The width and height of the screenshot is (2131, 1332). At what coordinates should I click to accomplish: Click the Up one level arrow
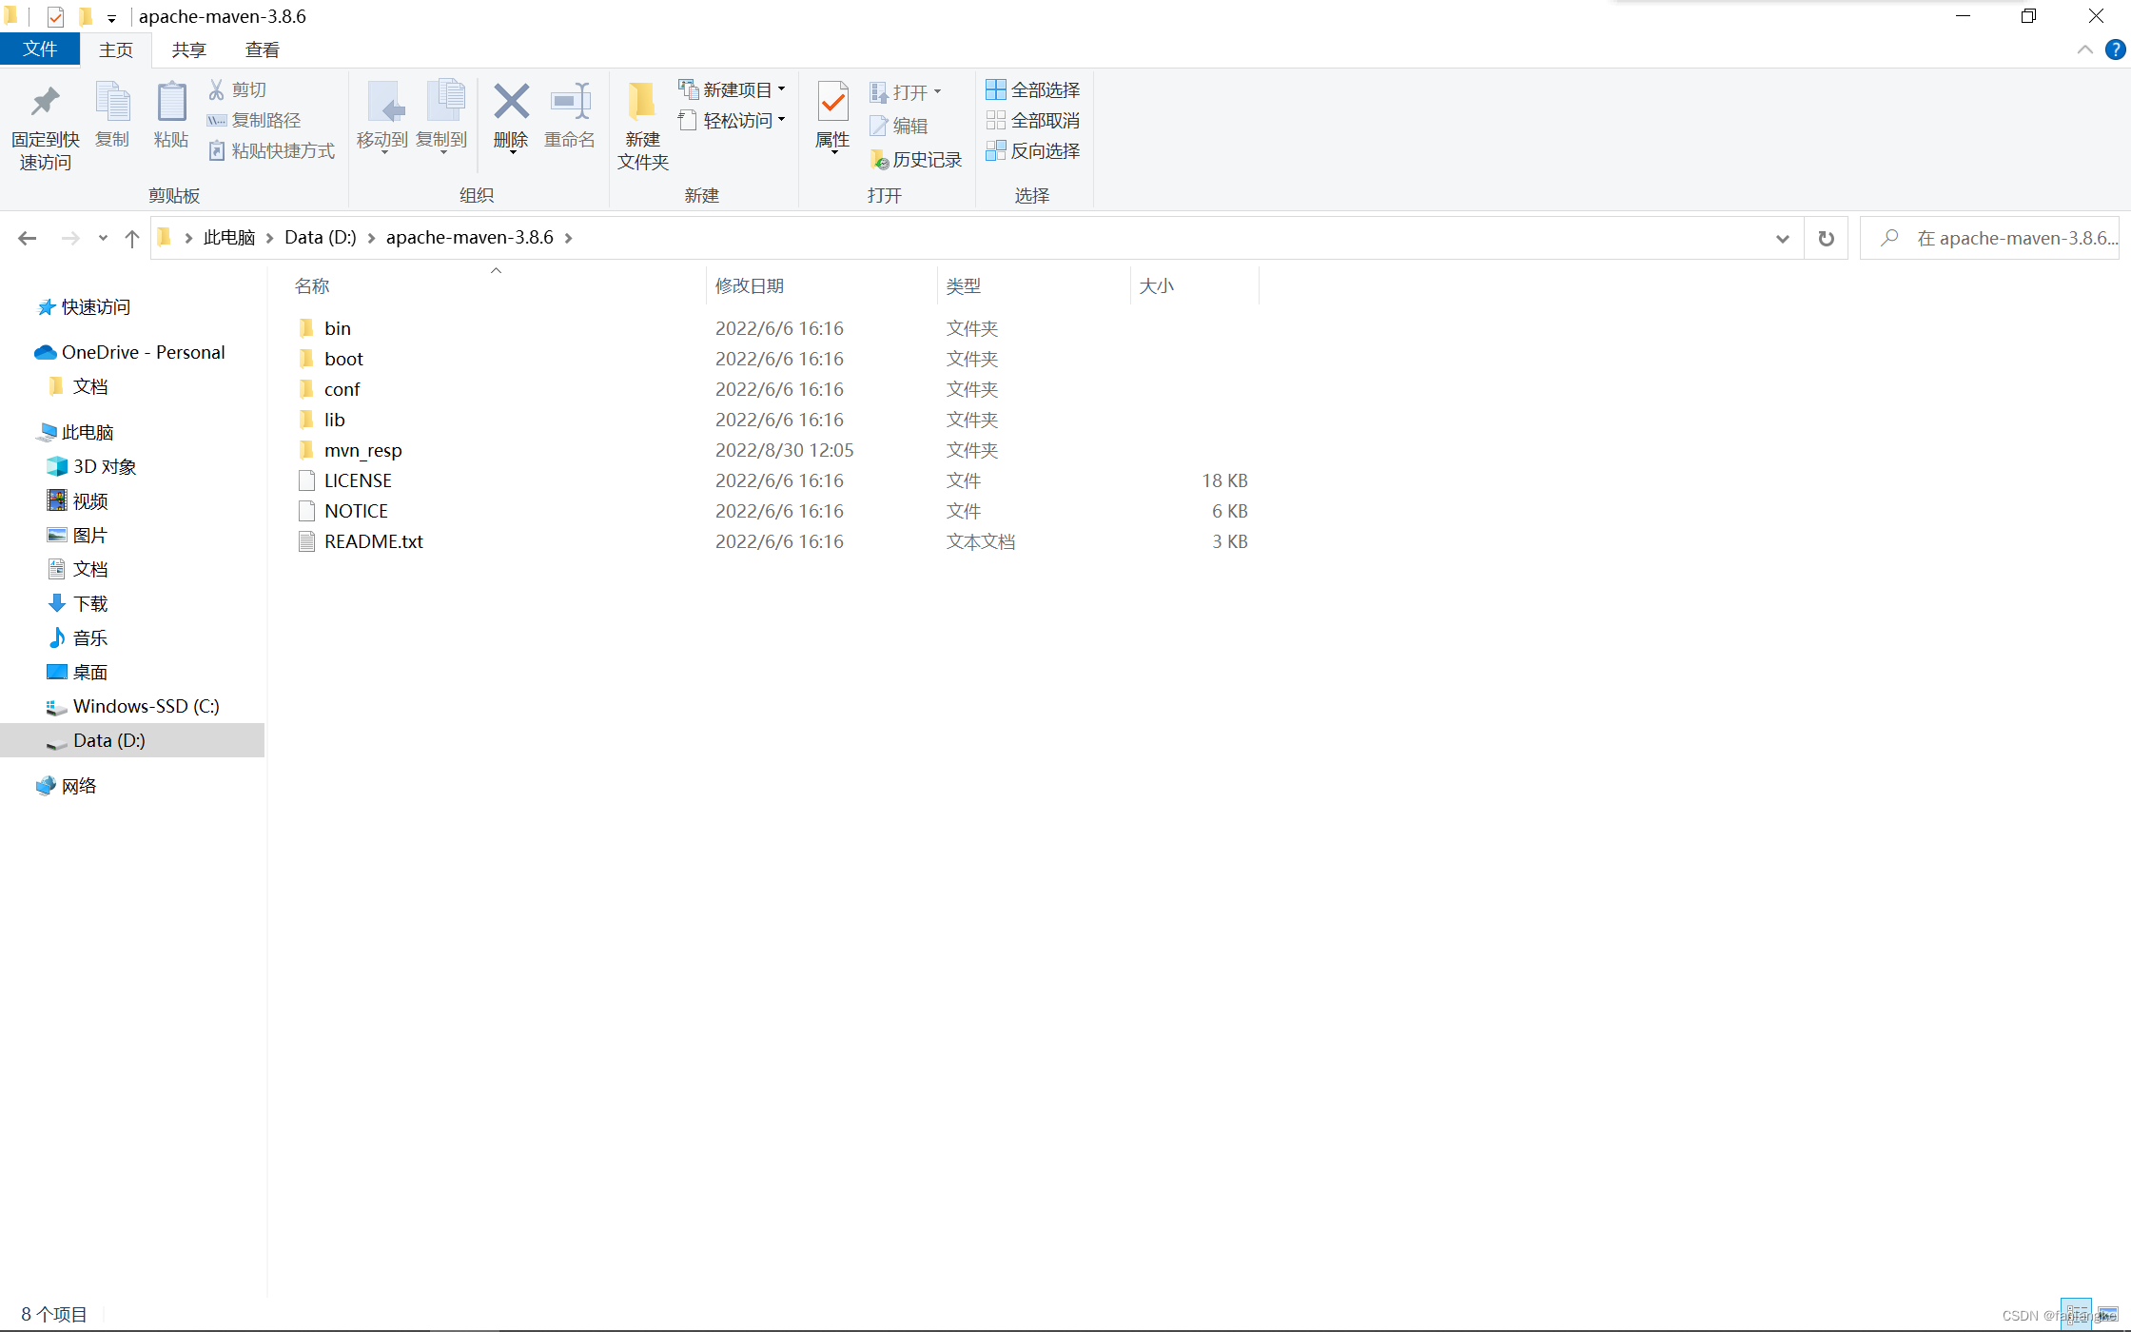click(132, 238)
